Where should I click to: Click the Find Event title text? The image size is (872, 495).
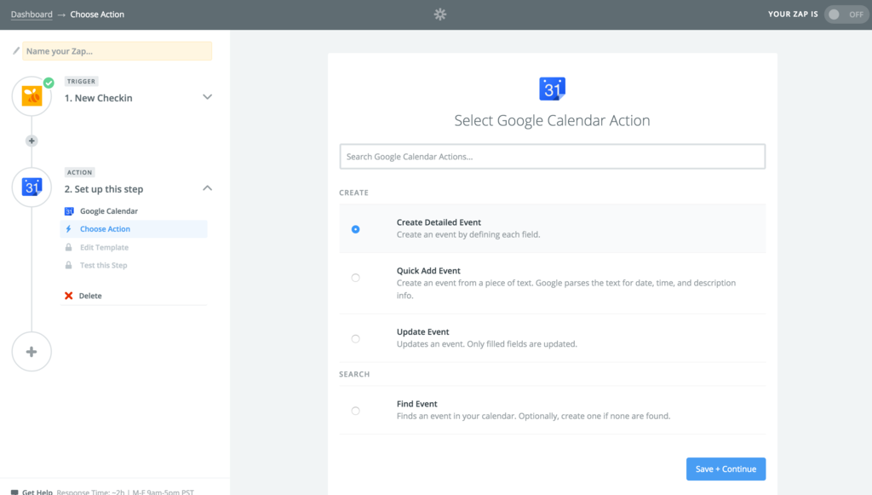(416, 403)
